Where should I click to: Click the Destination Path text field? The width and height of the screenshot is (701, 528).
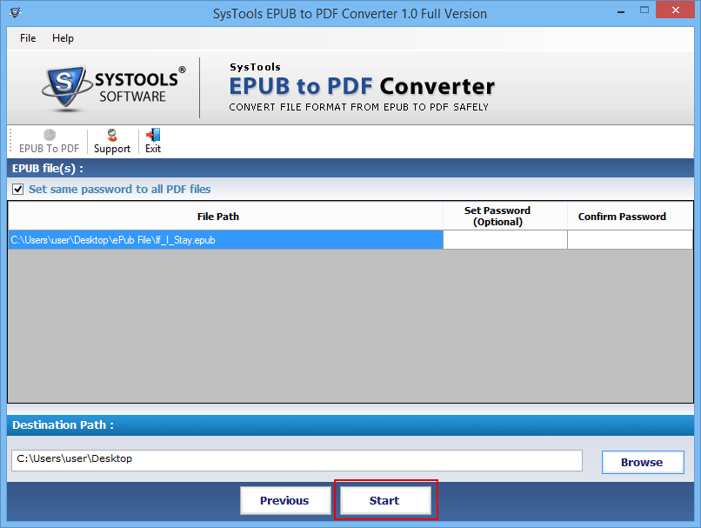[297, 460]
